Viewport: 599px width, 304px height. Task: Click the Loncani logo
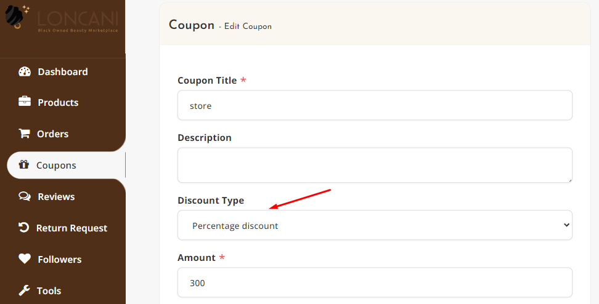click(62, 18)
